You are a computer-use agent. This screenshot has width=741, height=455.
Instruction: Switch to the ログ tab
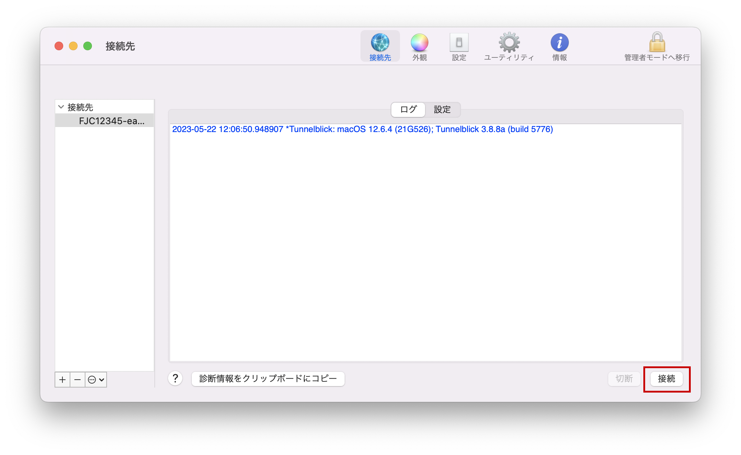(408, 109)
